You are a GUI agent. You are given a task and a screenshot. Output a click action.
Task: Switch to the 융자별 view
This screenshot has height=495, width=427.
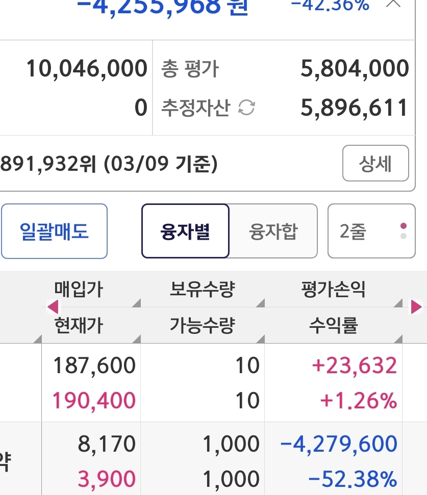(x=185, y=231)
